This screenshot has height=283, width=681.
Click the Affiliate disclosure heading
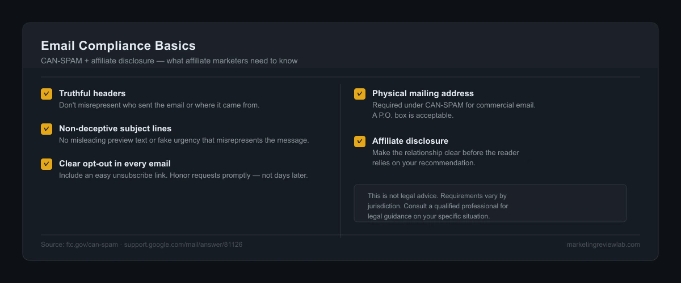pyautogui.click(x=410, y=141)
